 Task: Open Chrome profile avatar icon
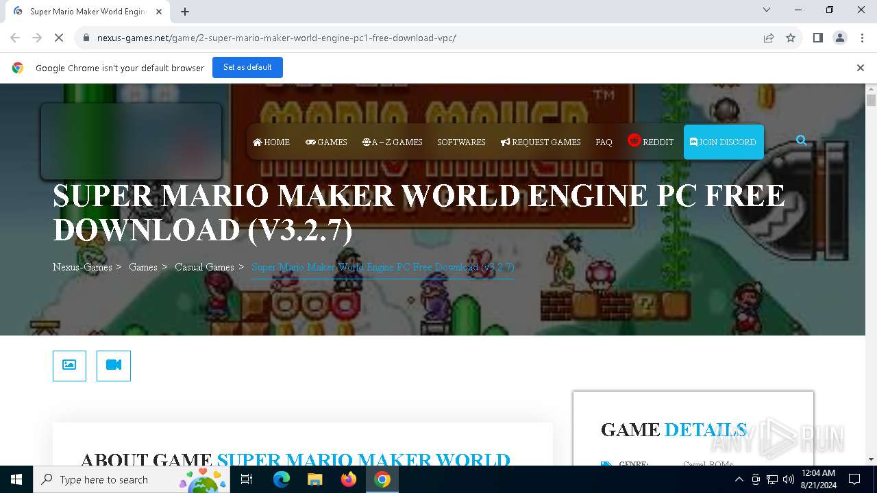tap(840, 38)
